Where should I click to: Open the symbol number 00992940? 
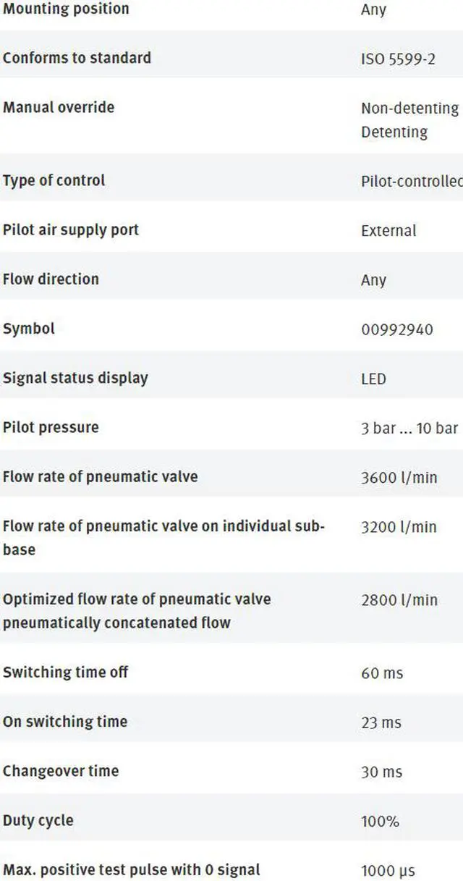[x=397, y=329]
